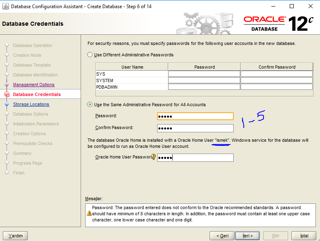Viewport: 320px width, 241px height.
Task: Click the PDBADMIN password cell
Action: 204,87
